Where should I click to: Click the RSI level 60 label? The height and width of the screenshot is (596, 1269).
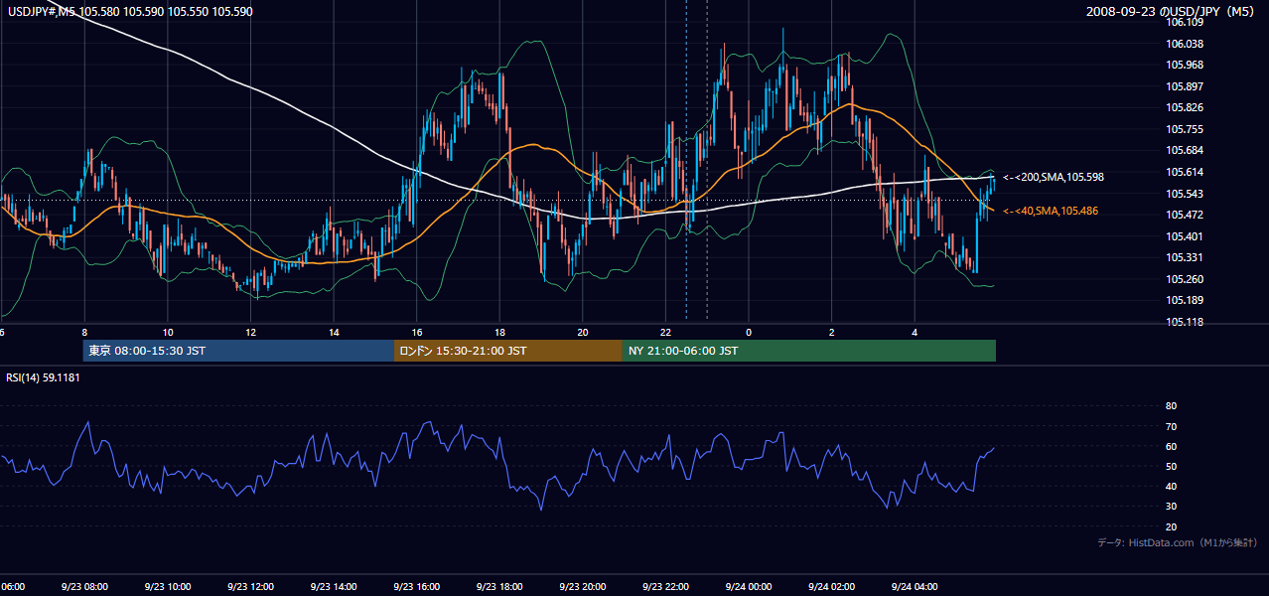(1171, 446)
